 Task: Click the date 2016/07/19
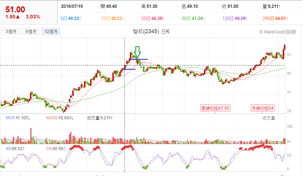click(x=72, y=6)
